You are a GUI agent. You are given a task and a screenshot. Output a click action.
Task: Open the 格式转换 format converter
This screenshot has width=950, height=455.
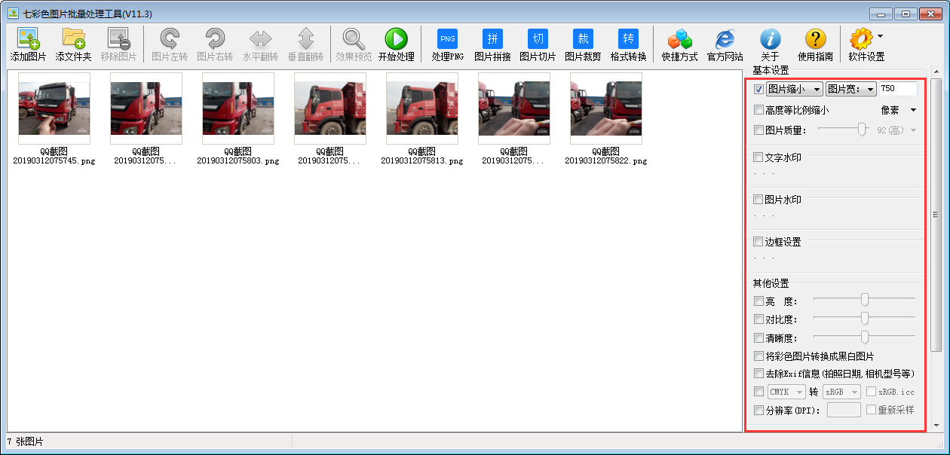tap(628, 40)
